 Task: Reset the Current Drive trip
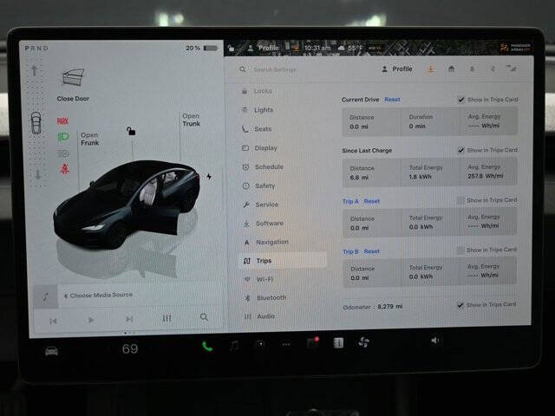(x=392, y=100)
